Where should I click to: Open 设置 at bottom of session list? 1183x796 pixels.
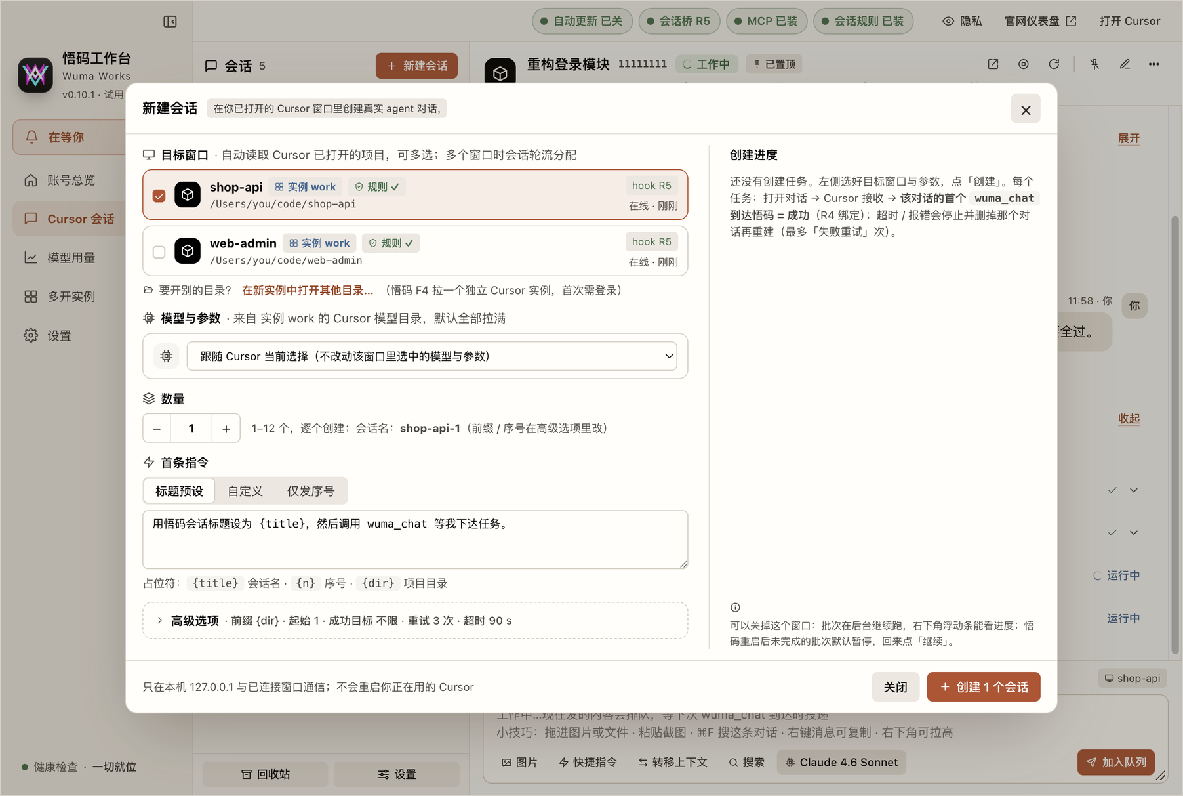(397, 774)
